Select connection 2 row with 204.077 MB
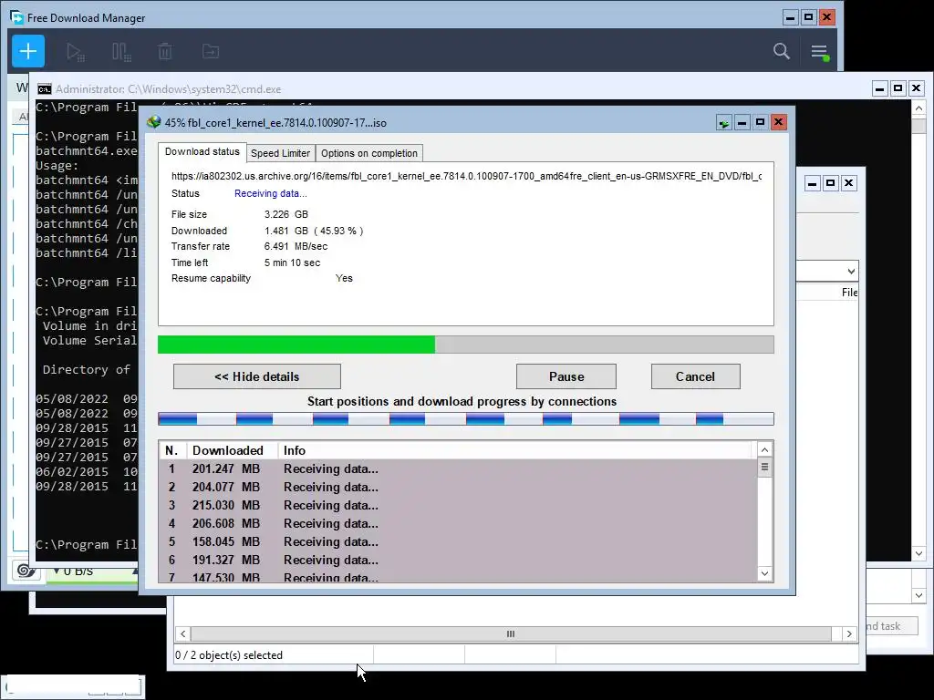934x700 pixels. click(x=458, y=488)
